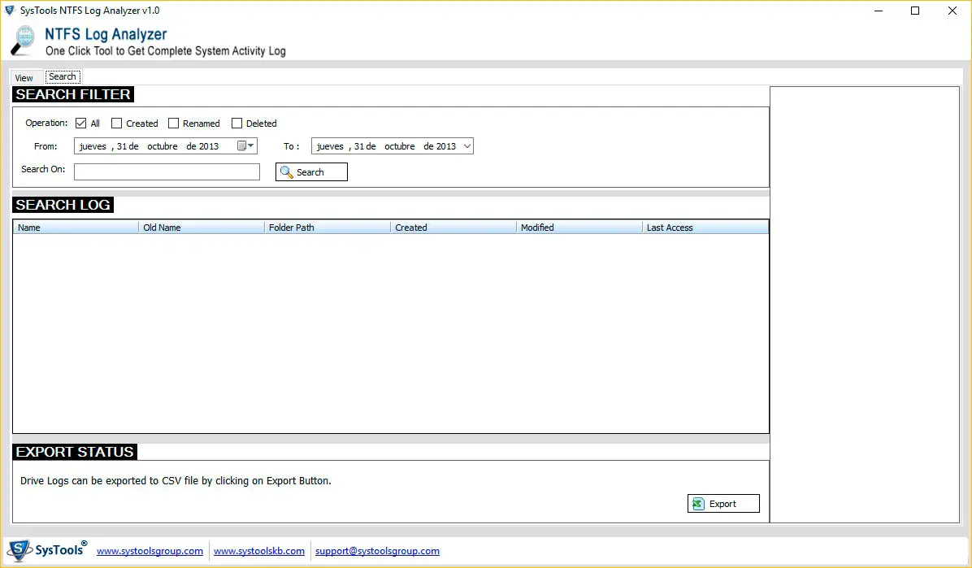
Task: Select 'jueves' in the To date field
Action: (330, 146)
